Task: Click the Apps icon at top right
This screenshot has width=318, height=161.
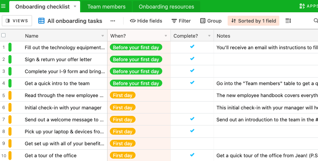Action: point(302,6)
